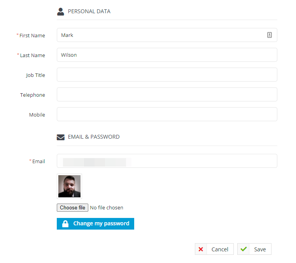The image size is (296, 263).
Task: Select the profile photo thumbnail
Action: click(69, 186)
